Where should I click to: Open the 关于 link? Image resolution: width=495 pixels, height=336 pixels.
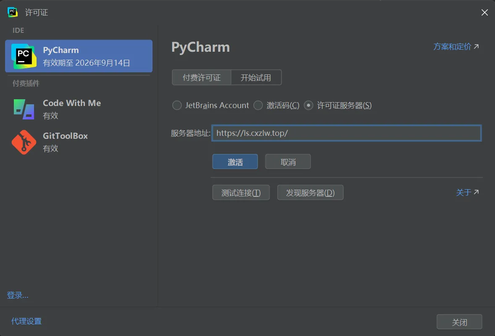coord(467,192)
